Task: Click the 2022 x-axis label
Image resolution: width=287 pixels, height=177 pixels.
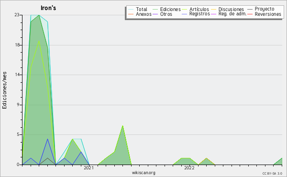Action: point(189,167)
